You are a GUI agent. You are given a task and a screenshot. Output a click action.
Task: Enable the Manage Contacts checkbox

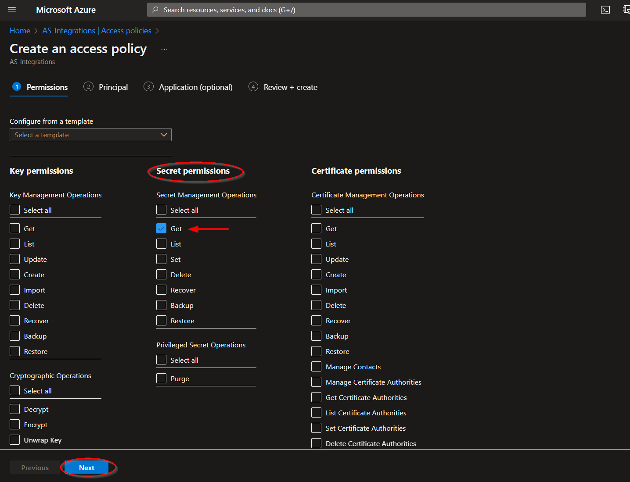[317, 367]
